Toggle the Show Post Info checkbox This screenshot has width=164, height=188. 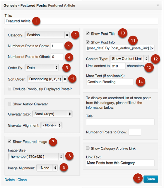[x=88, y=42]
